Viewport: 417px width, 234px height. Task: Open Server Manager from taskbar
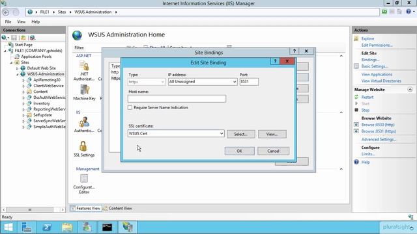pyautogui.click(x=27, y=227)
